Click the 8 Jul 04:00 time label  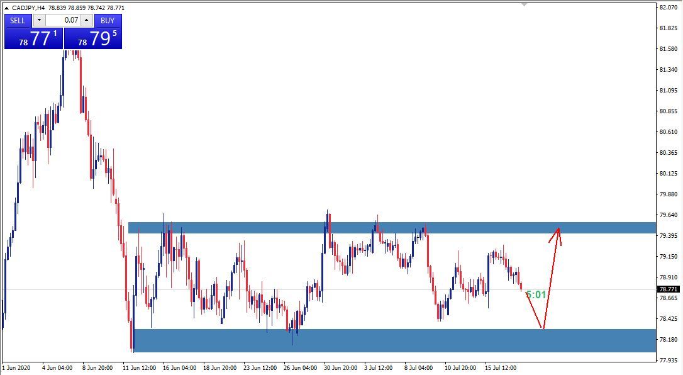click(419, 368)
